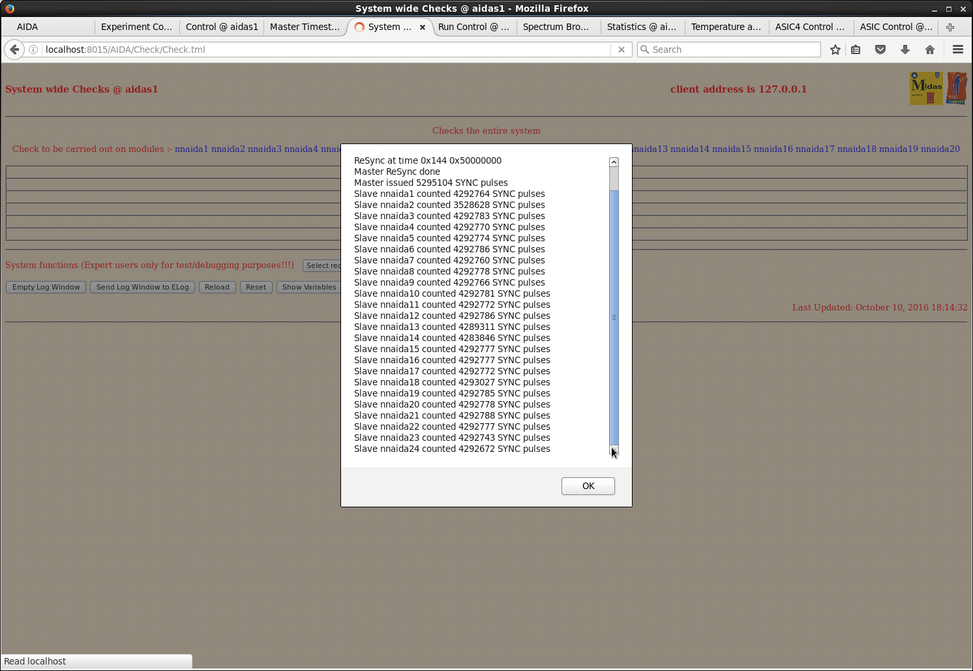Click 'Slave nnaida14 counted 4283846' line
This screenshot has width=973, height=671.
(452, 338)
